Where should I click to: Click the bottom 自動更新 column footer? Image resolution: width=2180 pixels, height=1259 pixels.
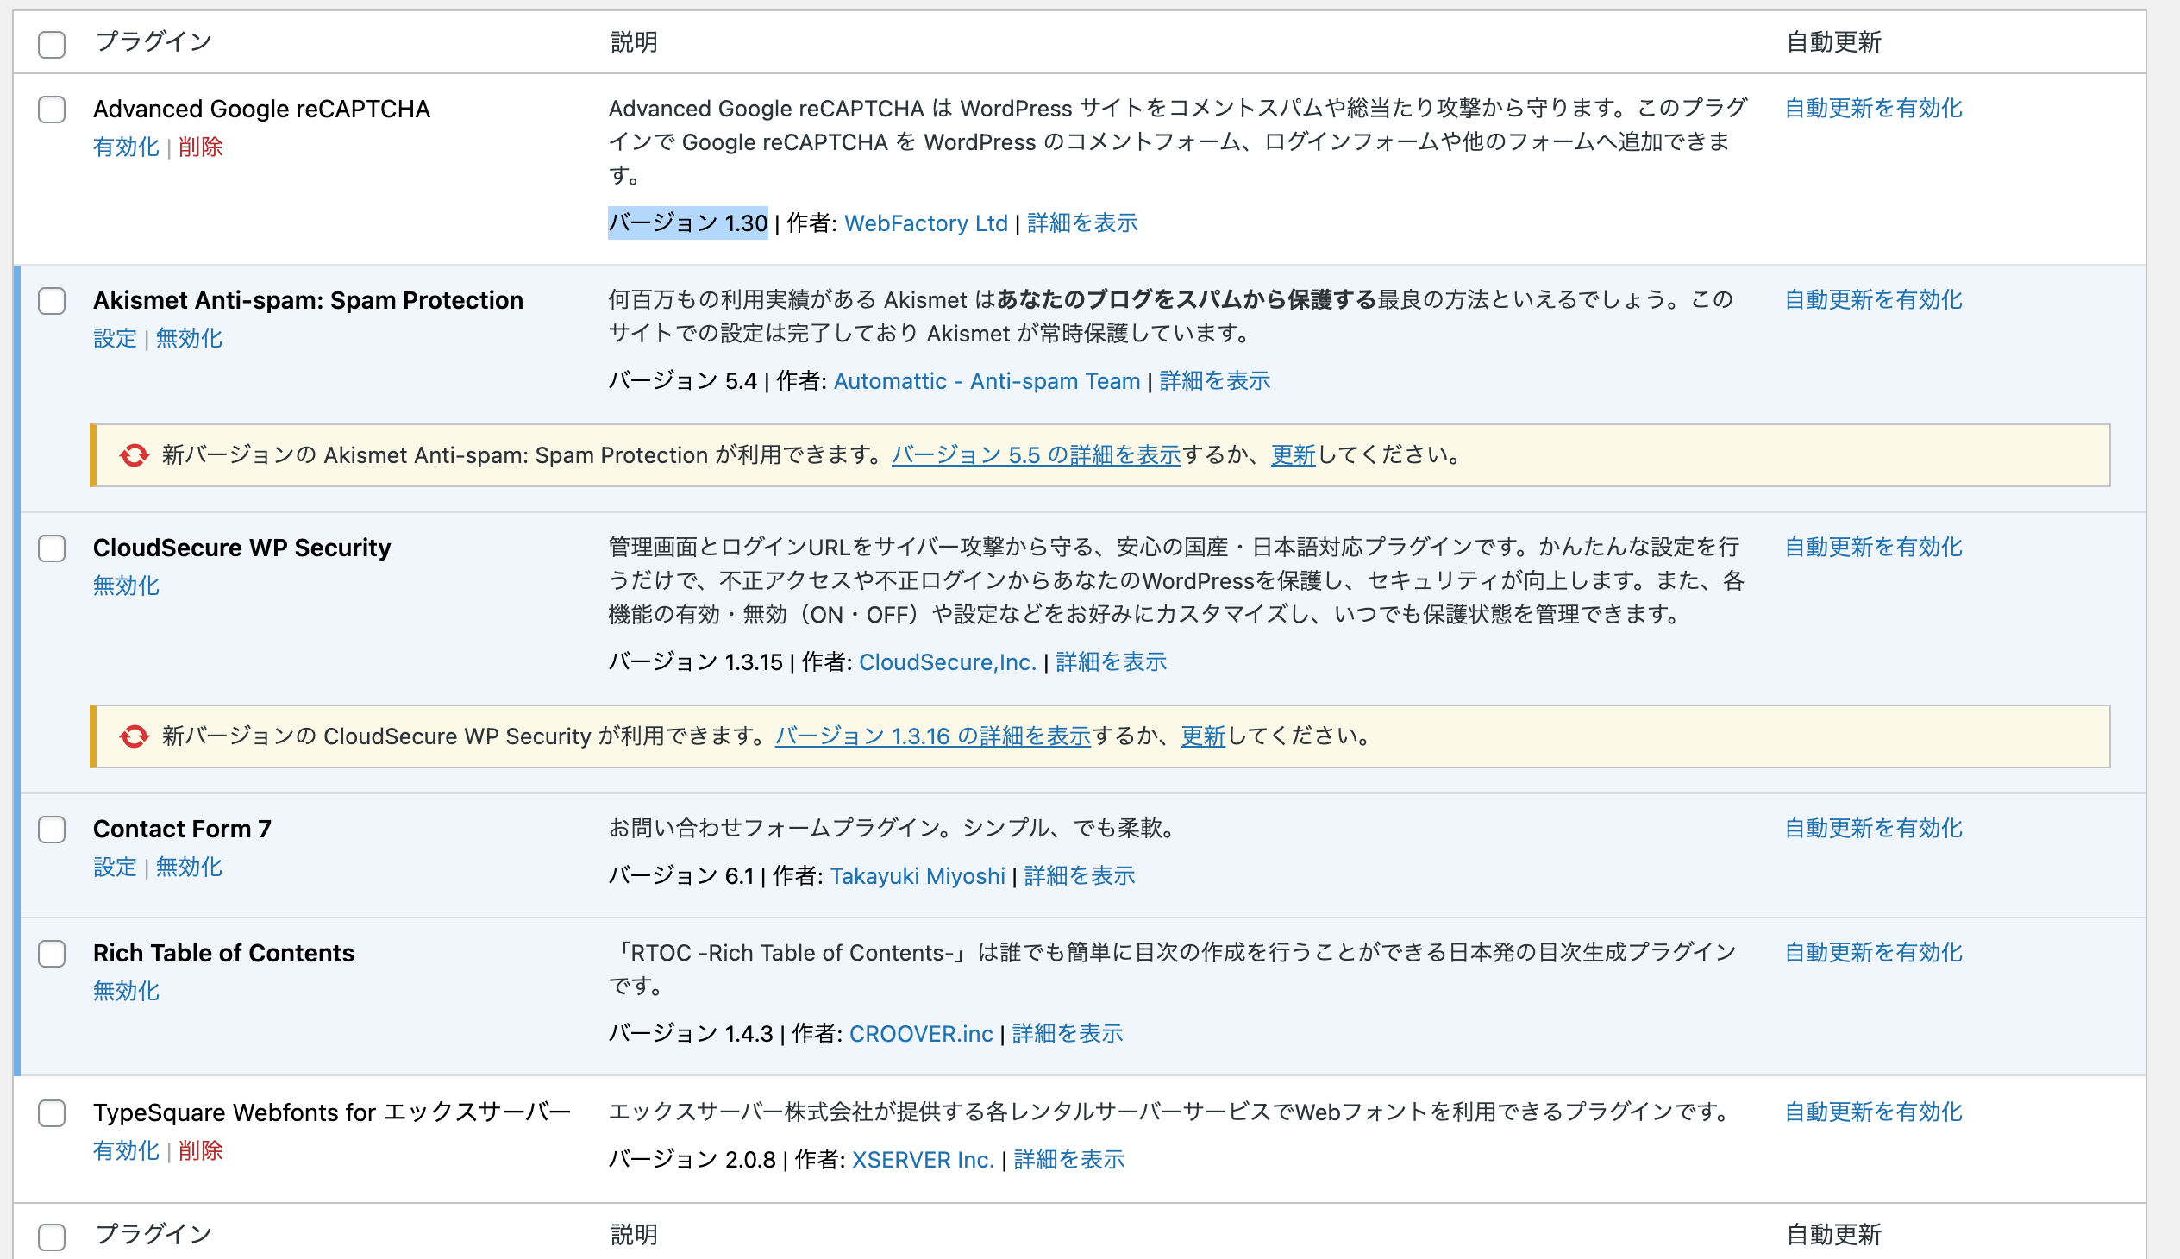(x=1833, y=1234)
